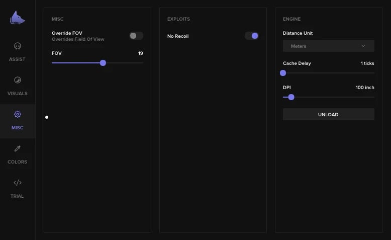This screenshot has width=391, height=240.
Task: Disable the No Recoil toggle
Action: pyautogui.click(x=252, y=36)
